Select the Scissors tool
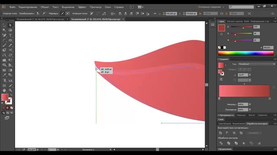 [x=10, y=50]
